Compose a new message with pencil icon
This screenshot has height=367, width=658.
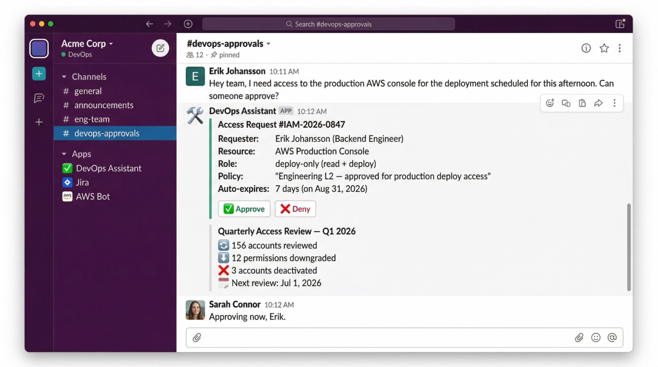[160, 48]
